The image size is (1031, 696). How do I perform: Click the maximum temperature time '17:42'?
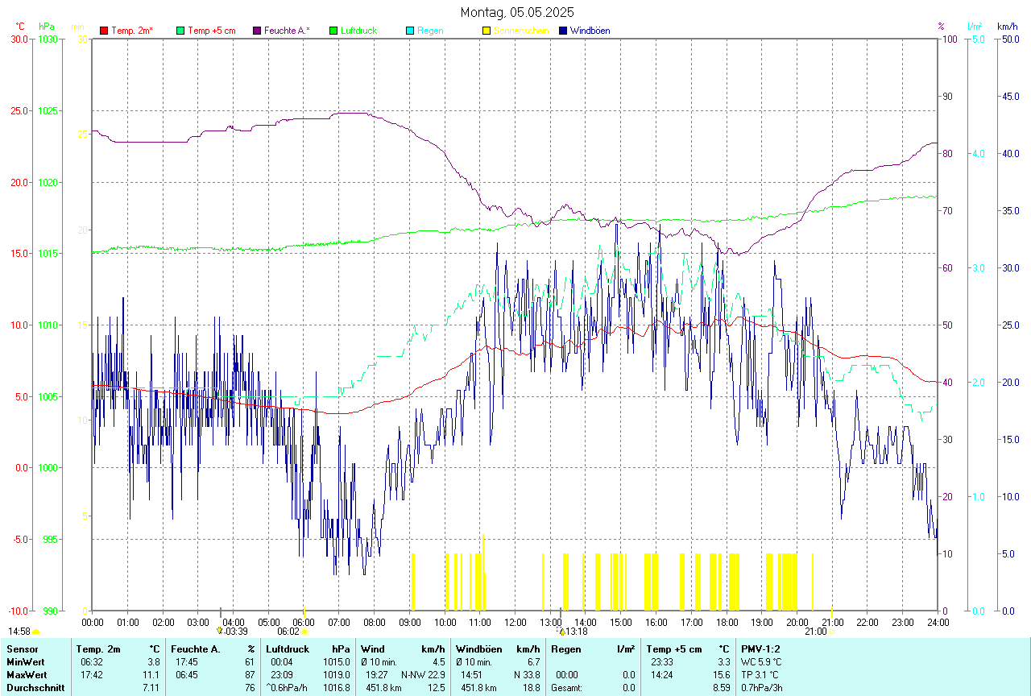click(x=90, y=674)
